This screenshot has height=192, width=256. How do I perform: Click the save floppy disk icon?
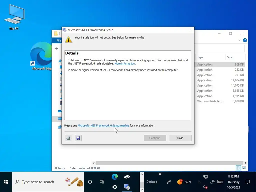click(x=78, y=138)
